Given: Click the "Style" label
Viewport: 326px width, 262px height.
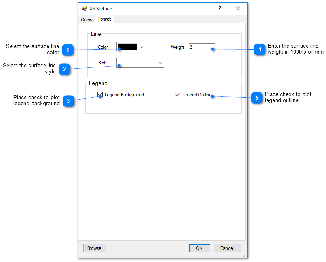Looking at the screenshot, I should [103, 63].
